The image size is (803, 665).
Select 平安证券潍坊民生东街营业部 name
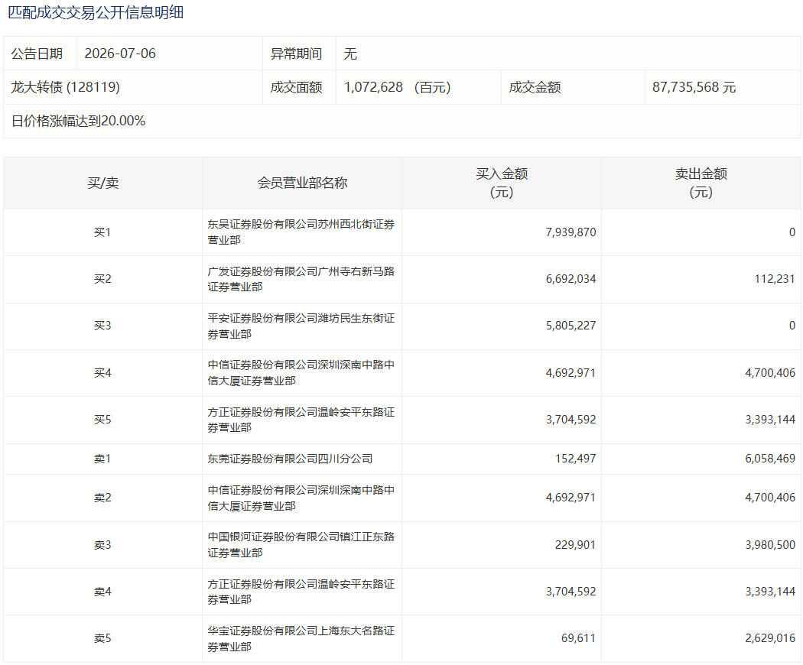coord(301,326)
